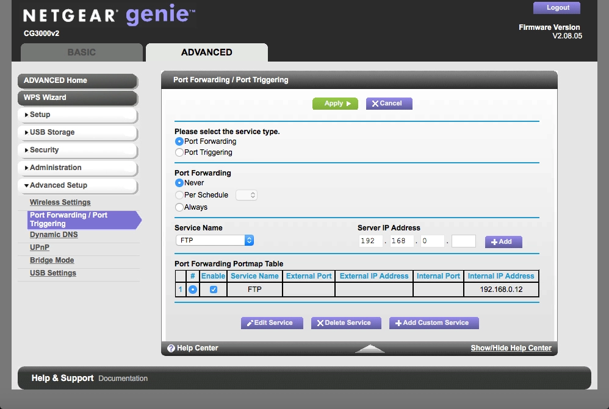This screenshot has height=409, width=609.
Task: Switch to the ADVANCED tab
Action: [207, 52]
